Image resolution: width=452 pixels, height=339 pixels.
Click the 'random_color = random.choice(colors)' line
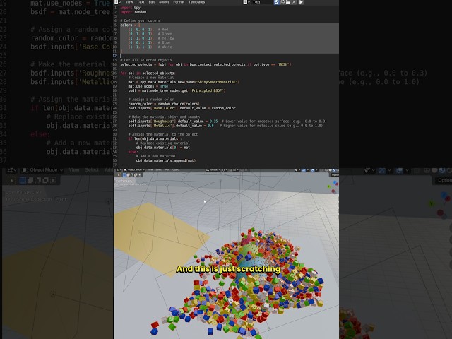coord(164,104)
